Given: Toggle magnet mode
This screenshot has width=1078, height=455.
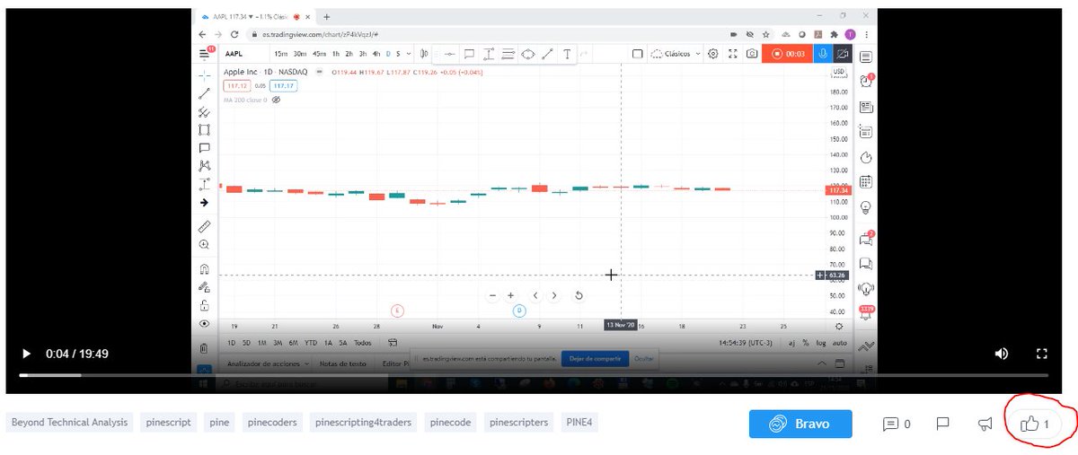Looking at the screenshot, I should [x=205, y=268].
